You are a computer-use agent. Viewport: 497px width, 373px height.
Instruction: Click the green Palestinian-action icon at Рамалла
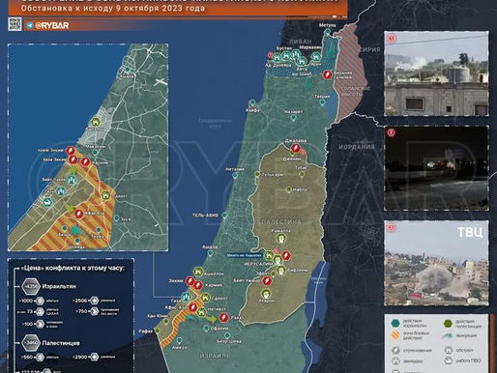pyautogui.click(x=281, y=239)
